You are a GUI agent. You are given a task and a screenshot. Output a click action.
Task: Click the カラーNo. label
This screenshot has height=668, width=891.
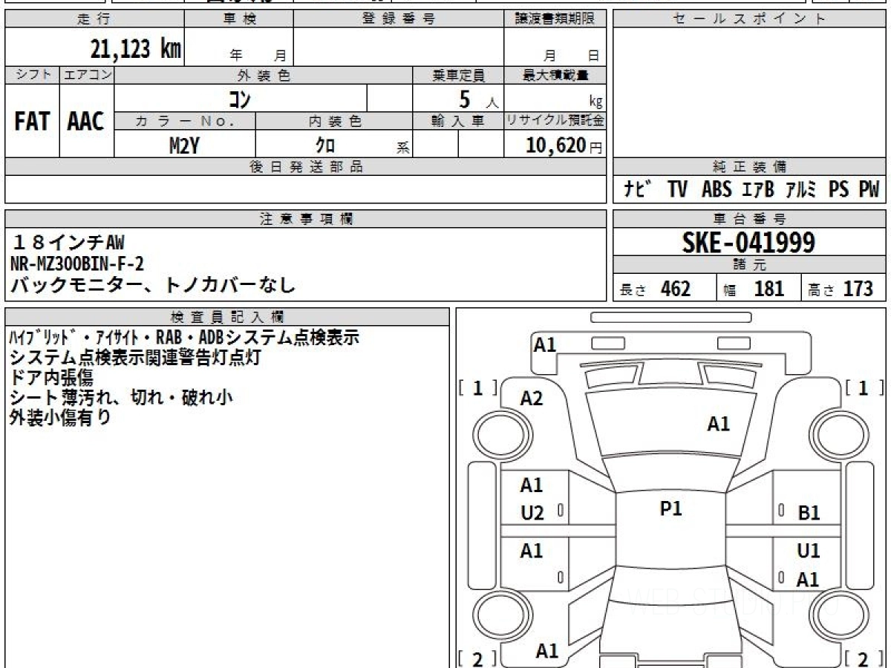coord(185,121)
